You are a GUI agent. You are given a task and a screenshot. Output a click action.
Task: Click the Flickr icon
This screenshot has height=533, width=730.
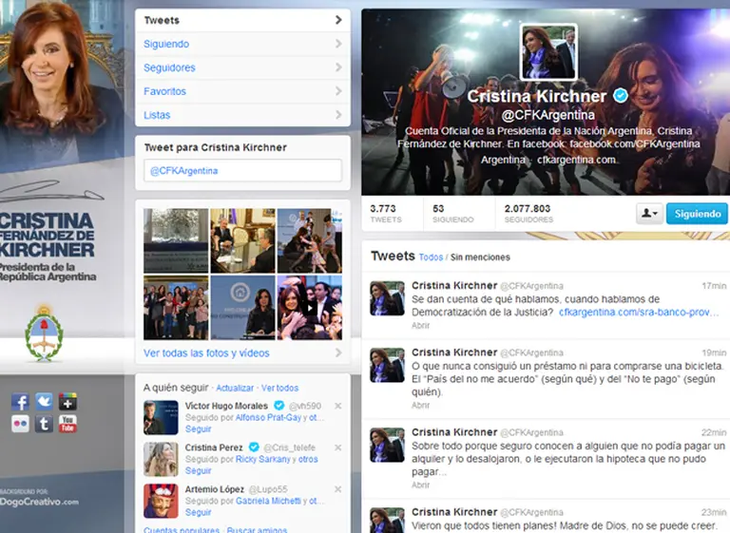20,425
